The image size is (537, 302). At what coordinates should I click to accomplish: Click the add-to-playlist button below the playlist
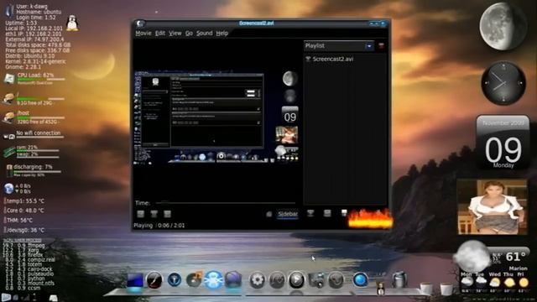pos(310,213)
